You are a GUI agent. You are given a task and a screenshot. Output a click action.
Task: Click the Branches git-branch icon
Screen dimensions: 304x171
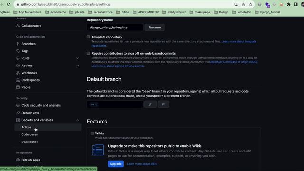click(x=18, y=44)
